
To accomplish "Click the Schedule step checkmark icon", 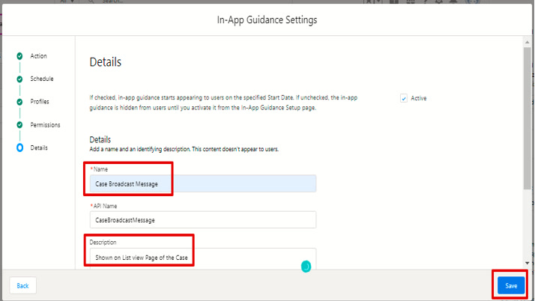I will [19, 79].
